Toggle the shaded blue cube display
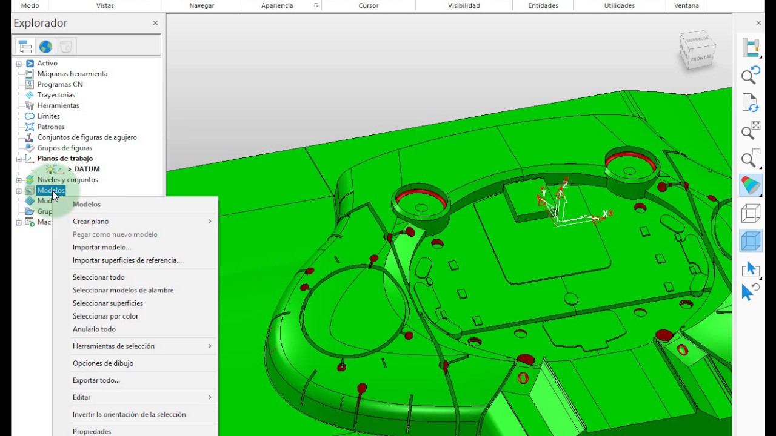 751,241
